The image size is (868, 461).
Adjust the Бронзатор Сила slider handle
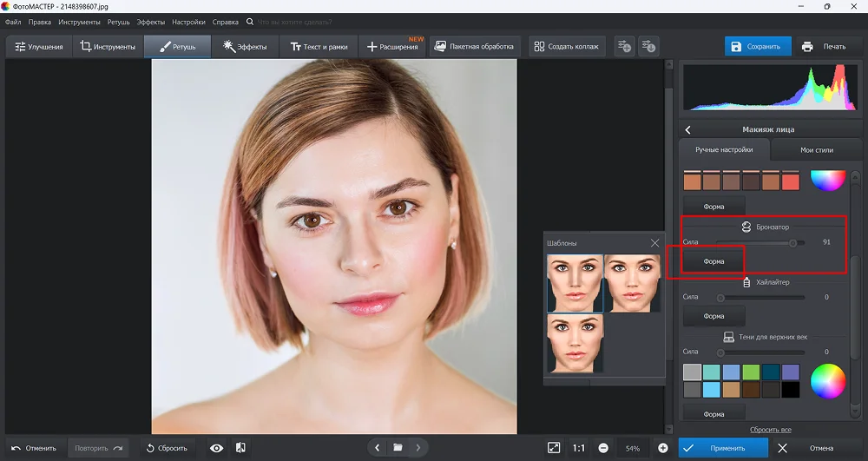pyautogui.click(x=792, y=242)
